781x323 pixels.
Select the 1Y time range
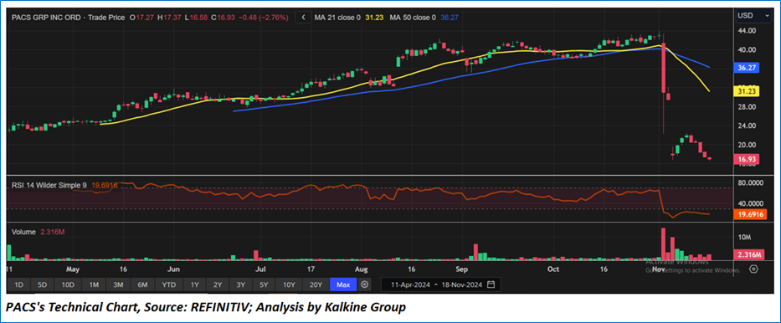tap(194, 285)
